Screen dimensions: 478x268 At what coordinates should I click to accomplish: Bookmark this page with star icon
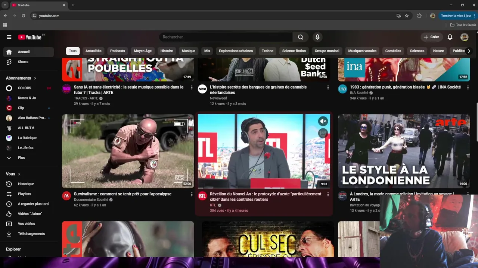tap(407, 16)
